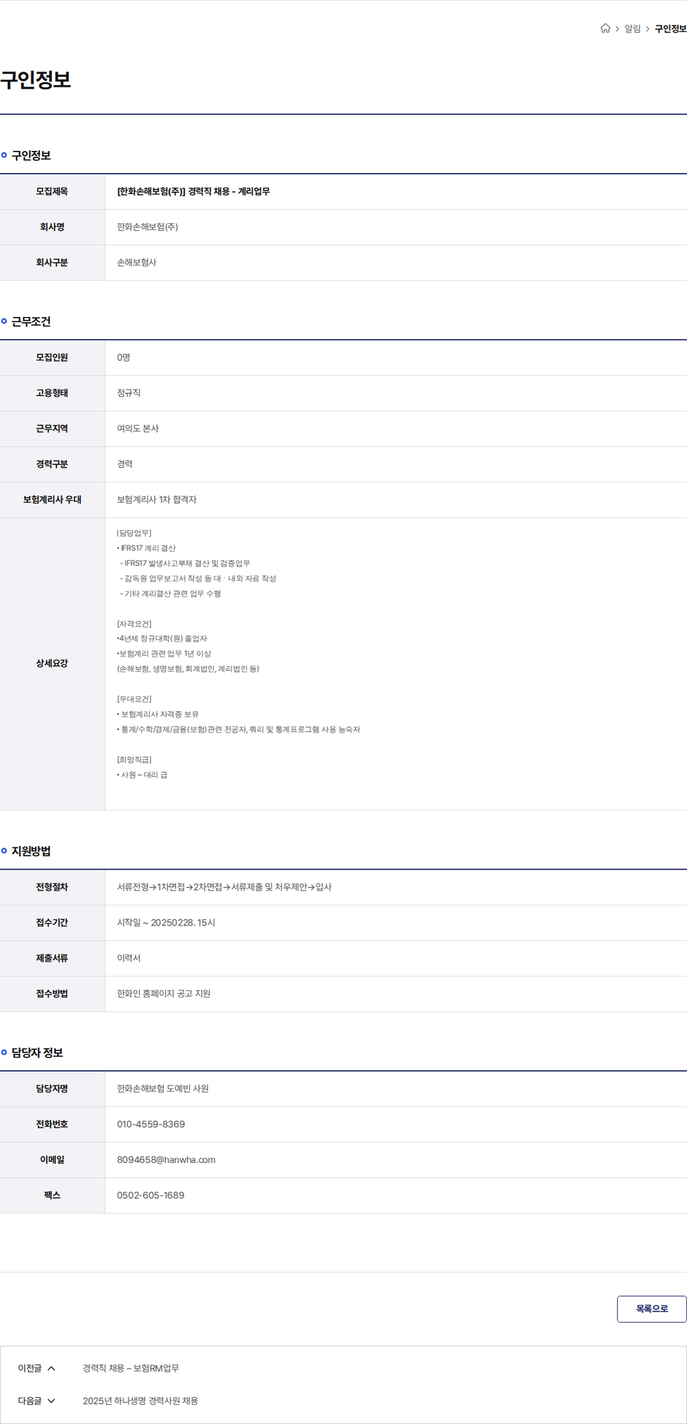Select the 구인정보 breadcrumb item
Image resolution: width=687 pixels, height=1424 pixels.
pyautogui.click(x=670, y=29)
